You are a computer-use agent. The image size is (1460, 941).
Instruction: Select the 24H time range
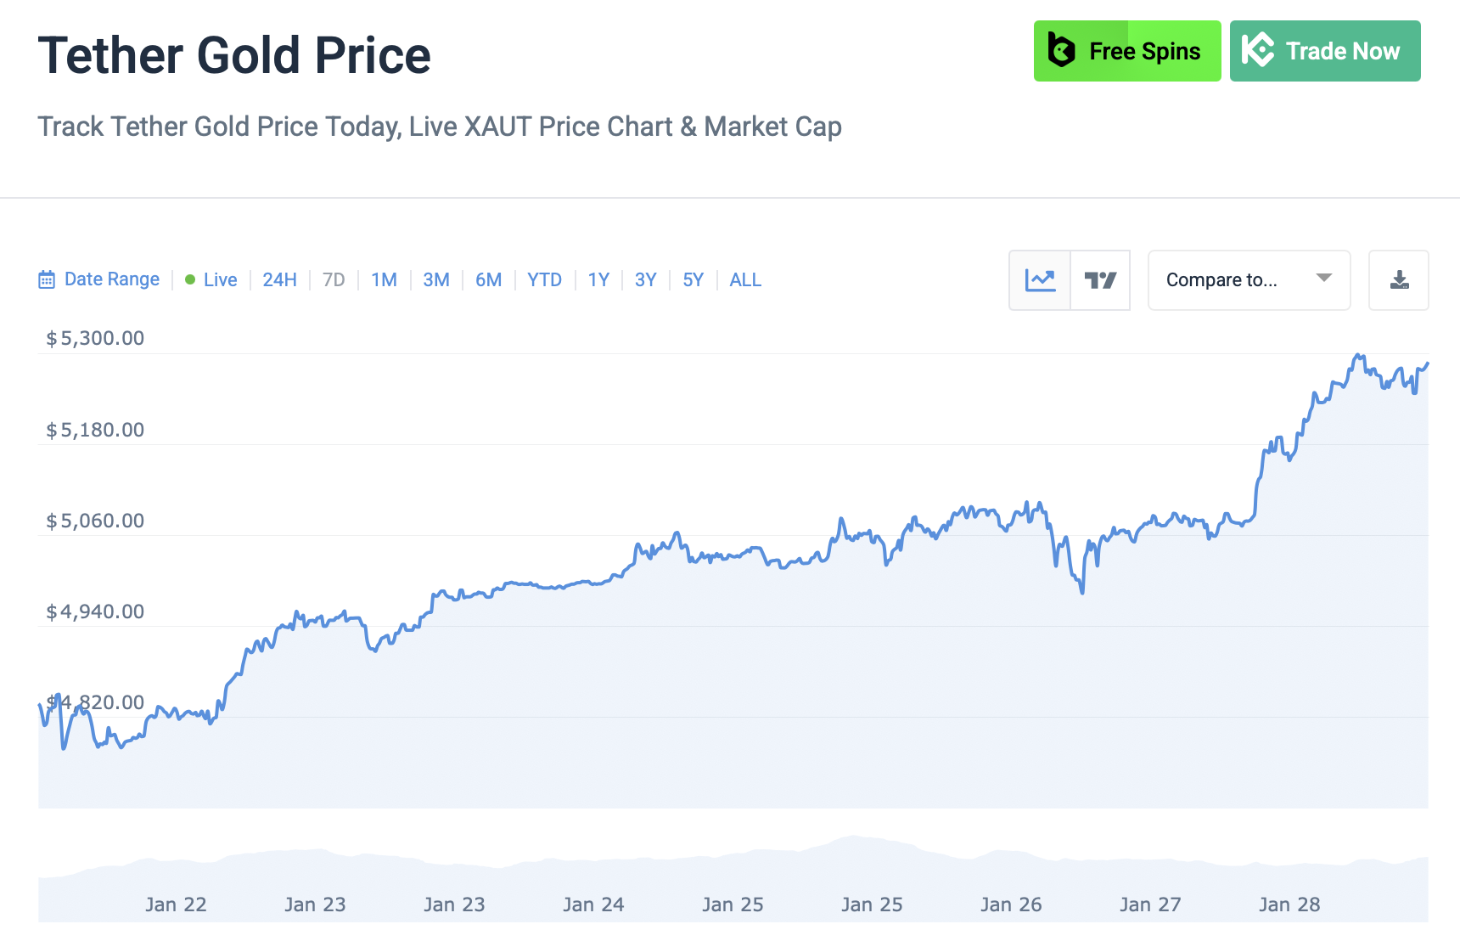click(279, 280)
